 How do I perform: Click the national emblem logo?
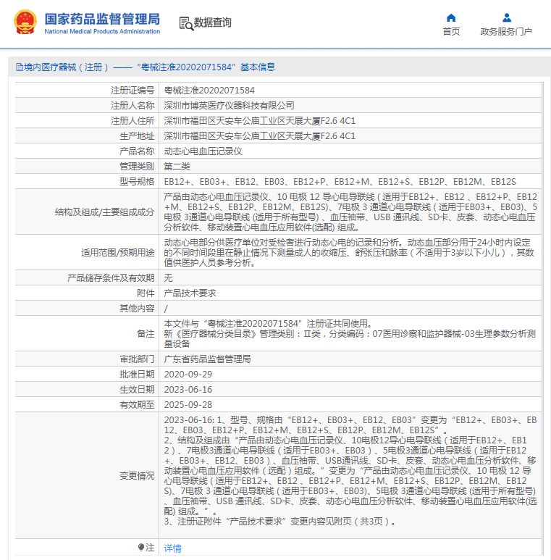pyautogui.click(x=25, y=22)
